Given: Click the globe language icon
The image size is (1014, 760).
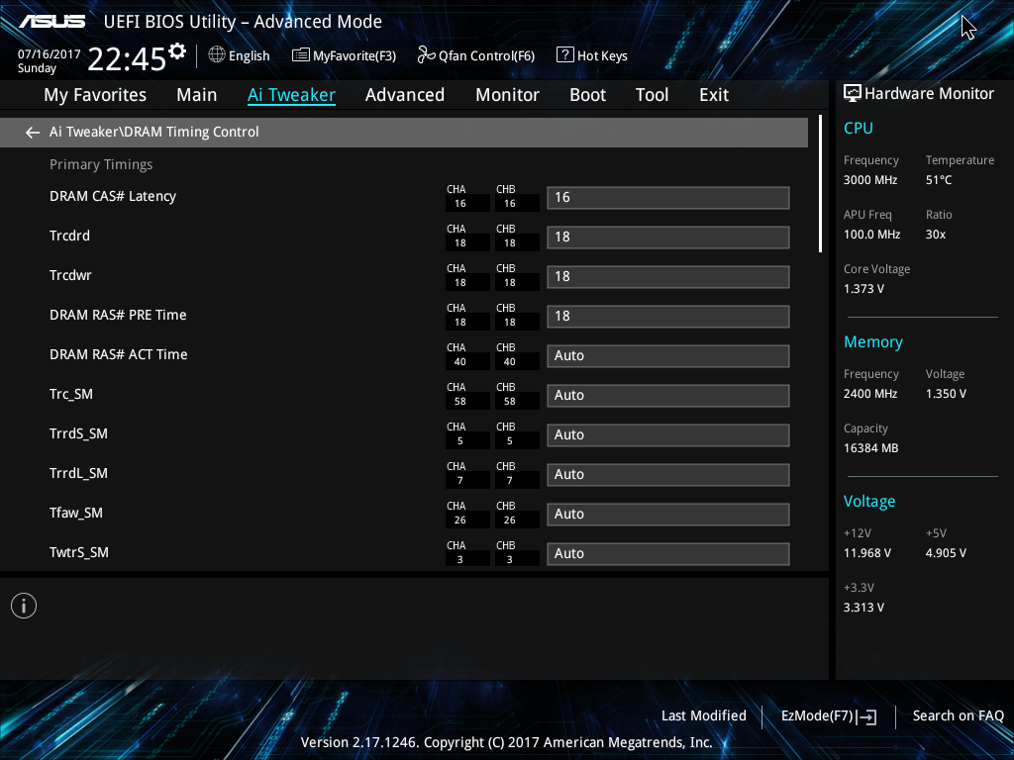Looking at the screenshot, I should point(217,55).
